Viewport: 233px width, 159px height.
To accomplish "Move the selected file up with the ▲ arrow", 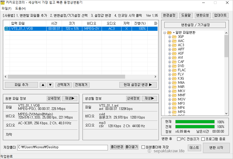I will point(43,85).
